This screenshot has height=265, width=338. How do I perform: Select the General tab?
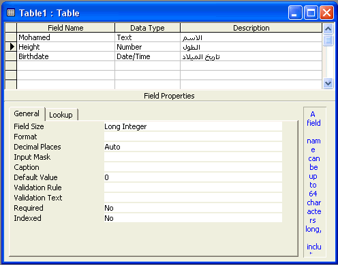pos(27,113)
